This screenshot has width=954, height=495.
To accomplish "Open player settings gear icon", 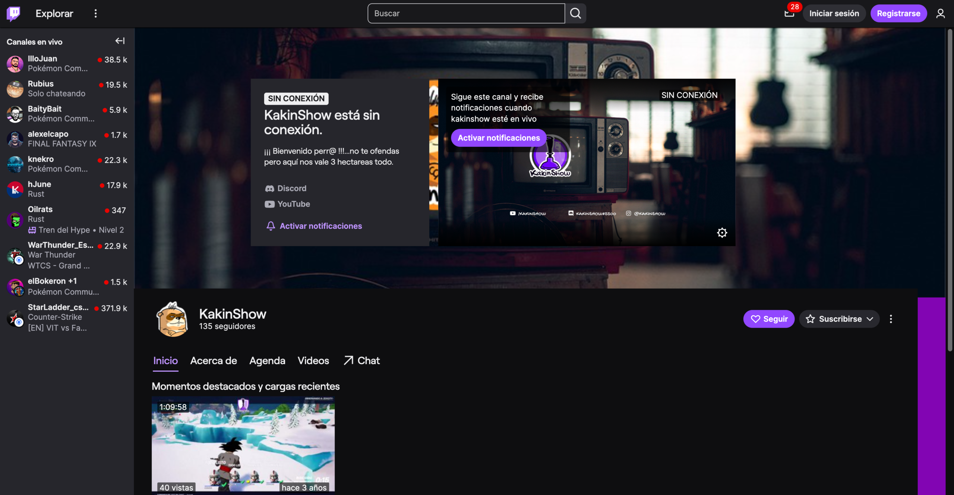I will 722,233.
